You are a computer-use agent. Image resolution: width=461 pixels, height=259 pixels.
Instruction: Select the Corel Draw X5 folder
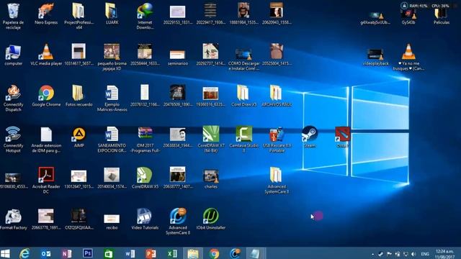243,94
